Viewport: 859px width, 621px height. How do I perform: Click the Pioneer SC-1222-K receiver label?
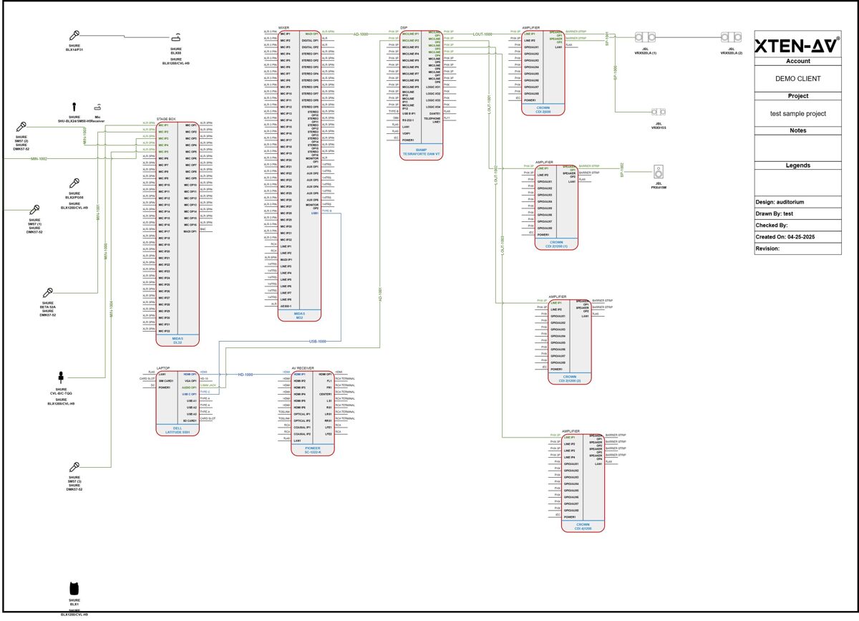[x=312, y=449]
